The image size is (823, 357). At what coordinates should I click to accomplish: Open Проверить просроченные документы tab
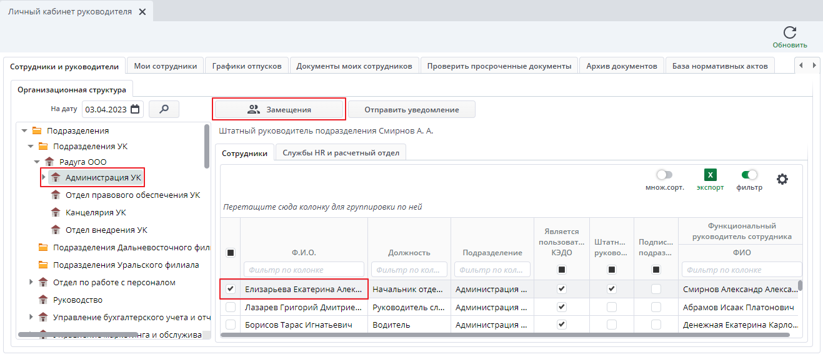click(499, 66)
